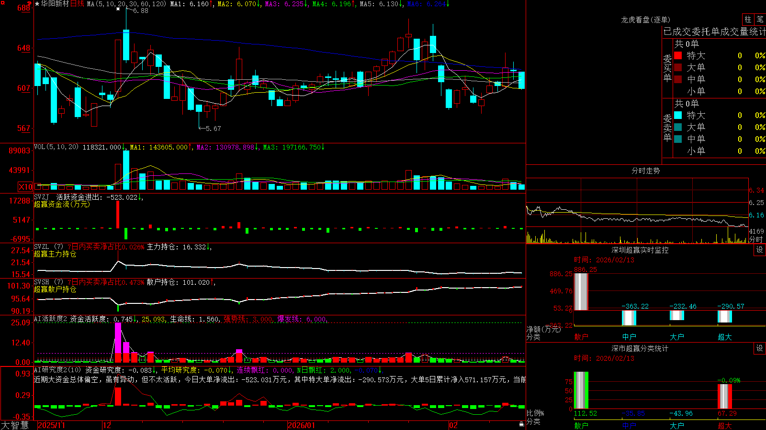Open MA(5,10,20,30,60,120) indicator parameters
The width and height of the screenshot is (766, 430).
click(x=126, y=4)
